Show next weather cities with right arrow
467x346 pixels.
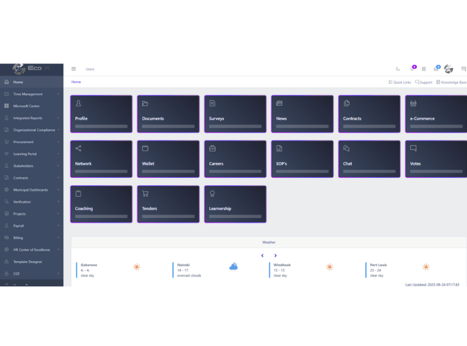pyautogui.click(x=275, y=256)
